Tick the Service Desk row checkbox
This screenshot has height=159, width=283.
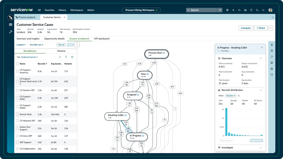click(17, 114)
